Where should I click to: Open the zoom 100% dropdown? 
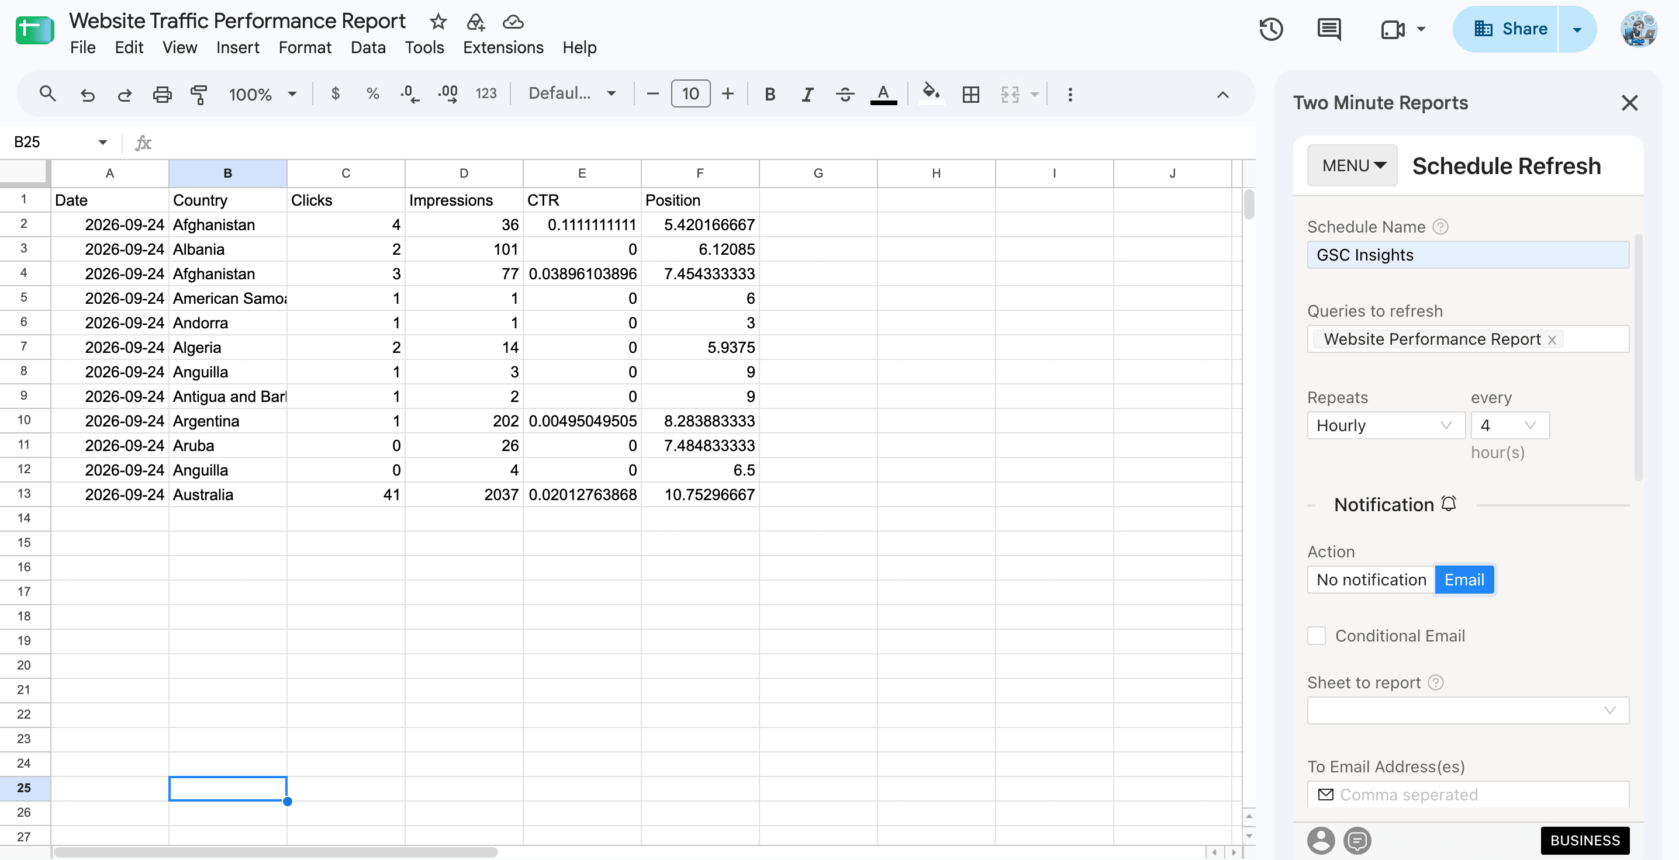(x=262, y=95)
